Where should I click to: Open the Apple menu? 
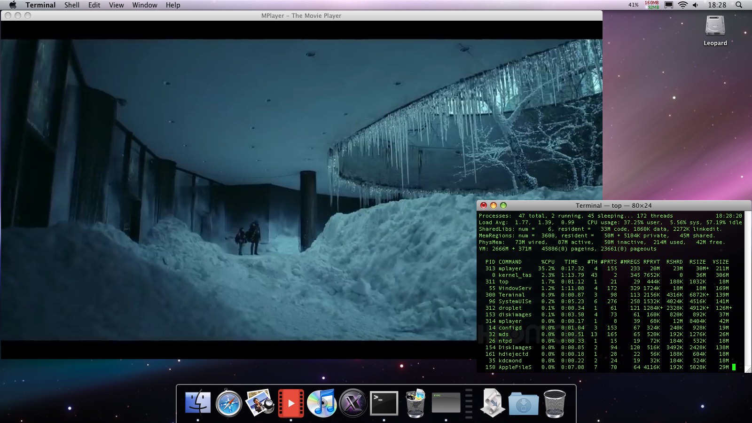(13, 5)
